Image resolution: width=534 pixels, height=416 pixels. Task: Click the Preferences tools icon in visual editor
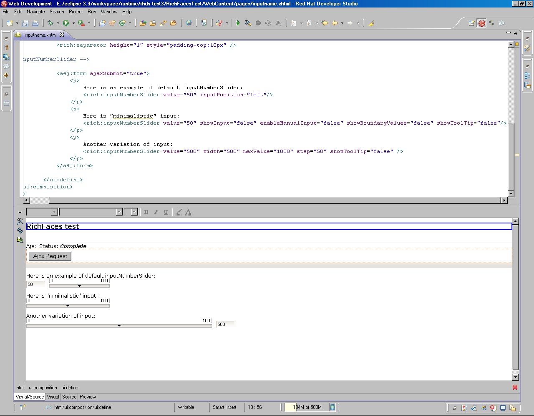click(x=20, y=221)
